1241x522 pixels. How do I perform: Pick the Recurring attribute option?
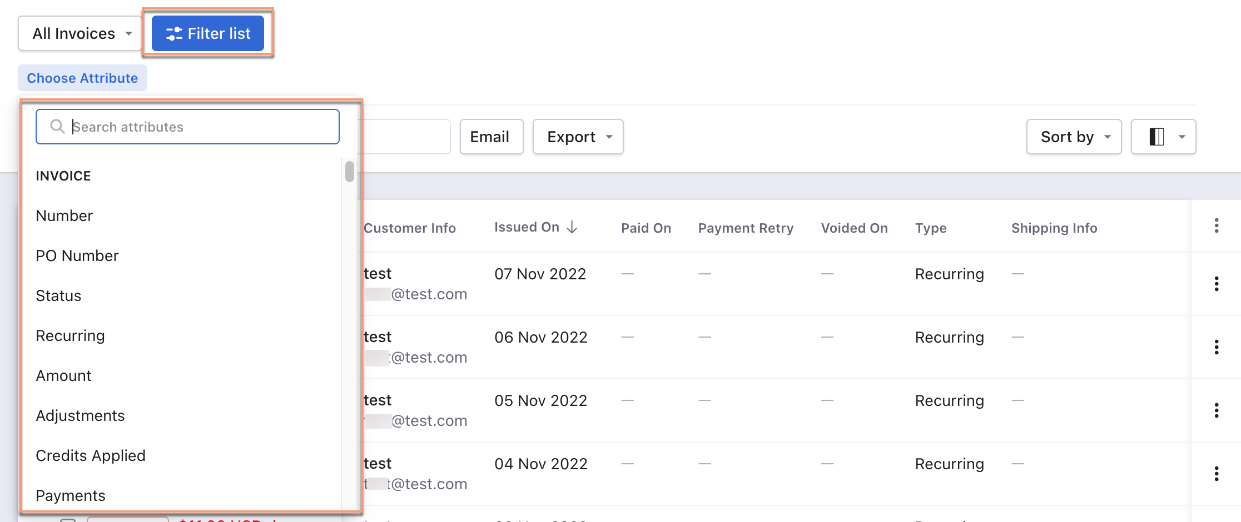coord(70,335)
